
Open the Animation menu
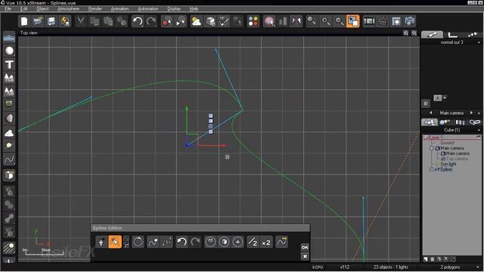click(x=119, y=8)
